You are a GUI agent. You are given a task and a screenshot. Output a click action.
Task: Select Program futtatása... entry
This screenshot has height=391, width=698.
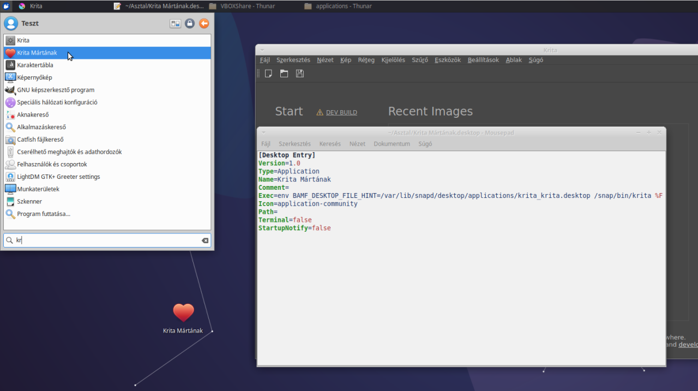point(107,214)
